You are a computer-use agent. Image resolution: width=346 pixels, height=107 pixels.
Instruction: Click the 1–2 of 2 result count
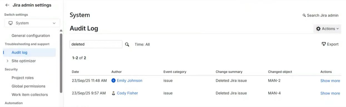pyautogui.click(x=79, y=58)
